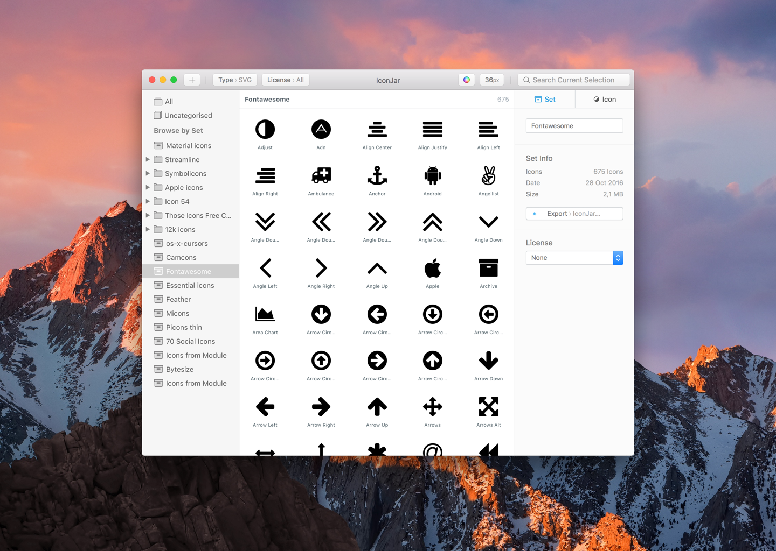Open the License All filter
The image size is (776, 551).
click(286, 80)
